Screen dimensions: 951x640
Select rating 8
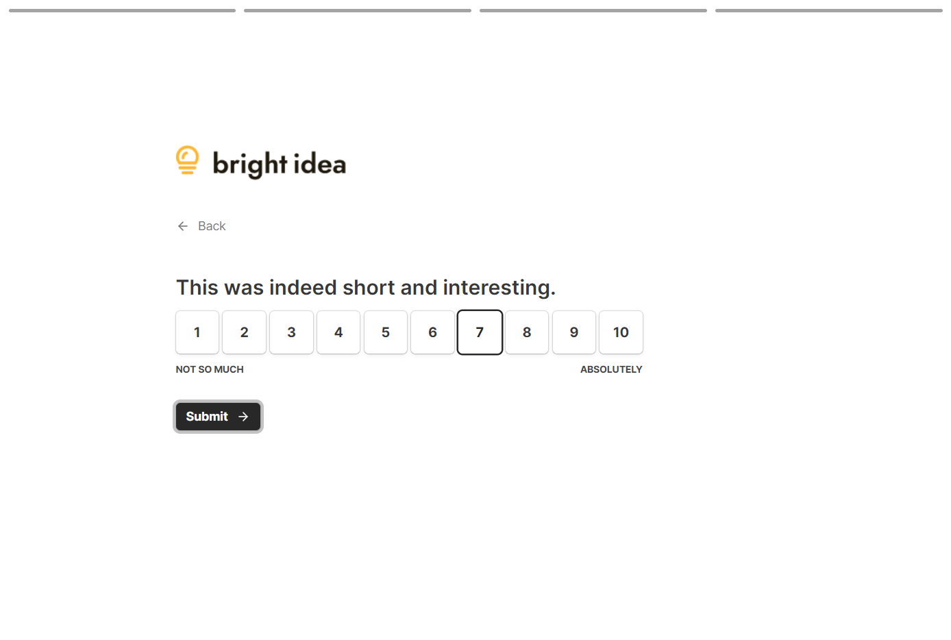[x=527, y=332]
